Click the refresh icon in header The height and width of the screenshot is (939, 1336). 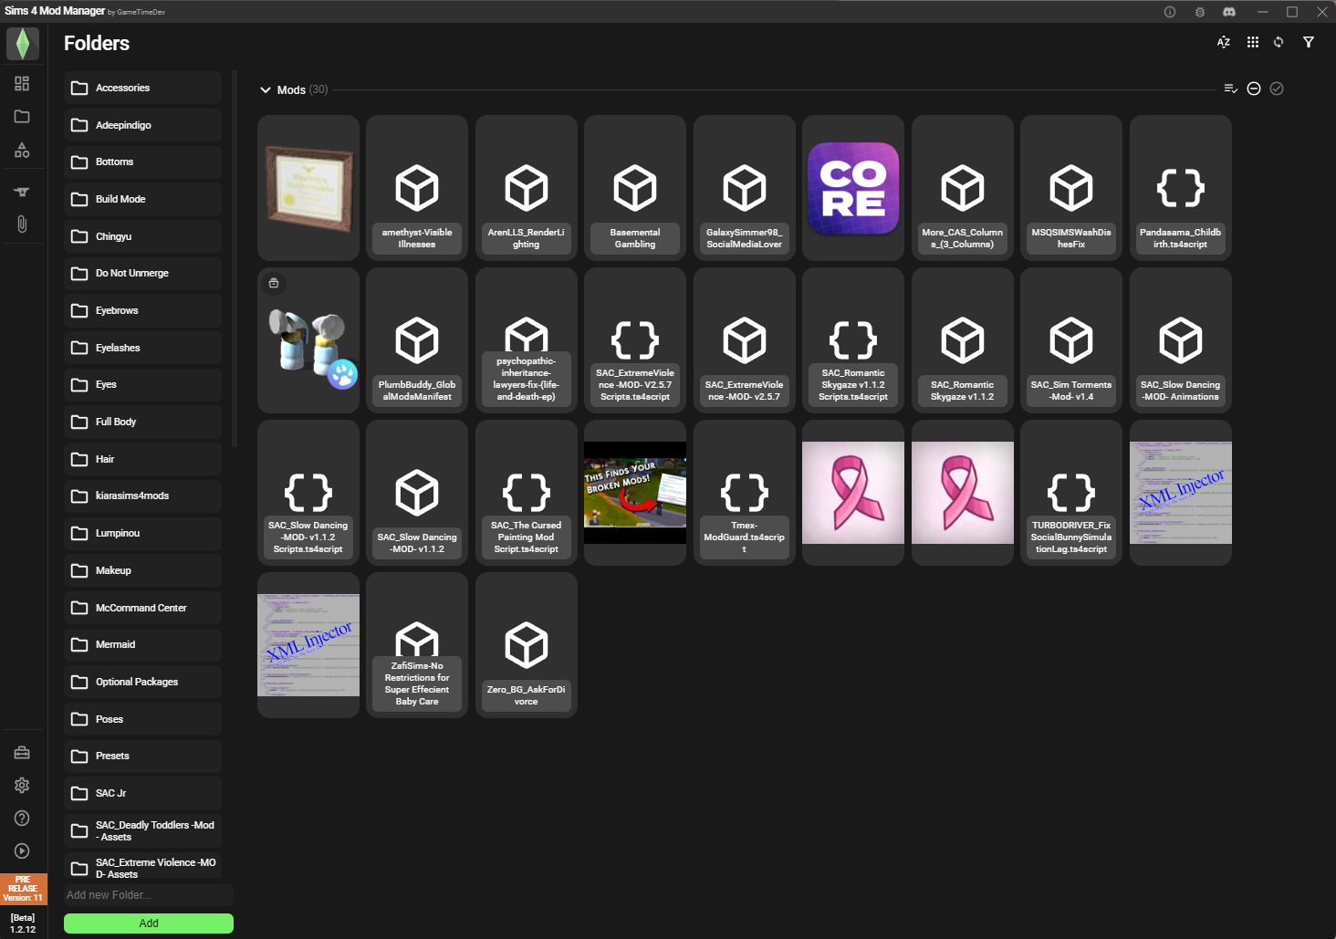(x=1279, y=42)
